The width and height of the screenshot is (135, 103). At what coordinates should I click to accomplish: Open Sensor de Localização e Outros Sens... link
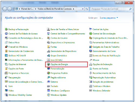point(26,82)
